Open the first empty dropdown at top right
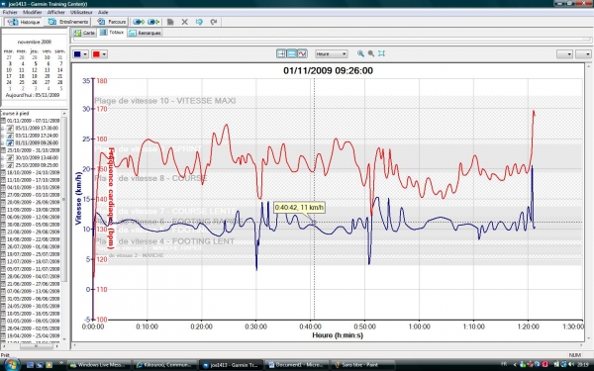Viewport: 594px width, 371px height. tap(564, 54)
